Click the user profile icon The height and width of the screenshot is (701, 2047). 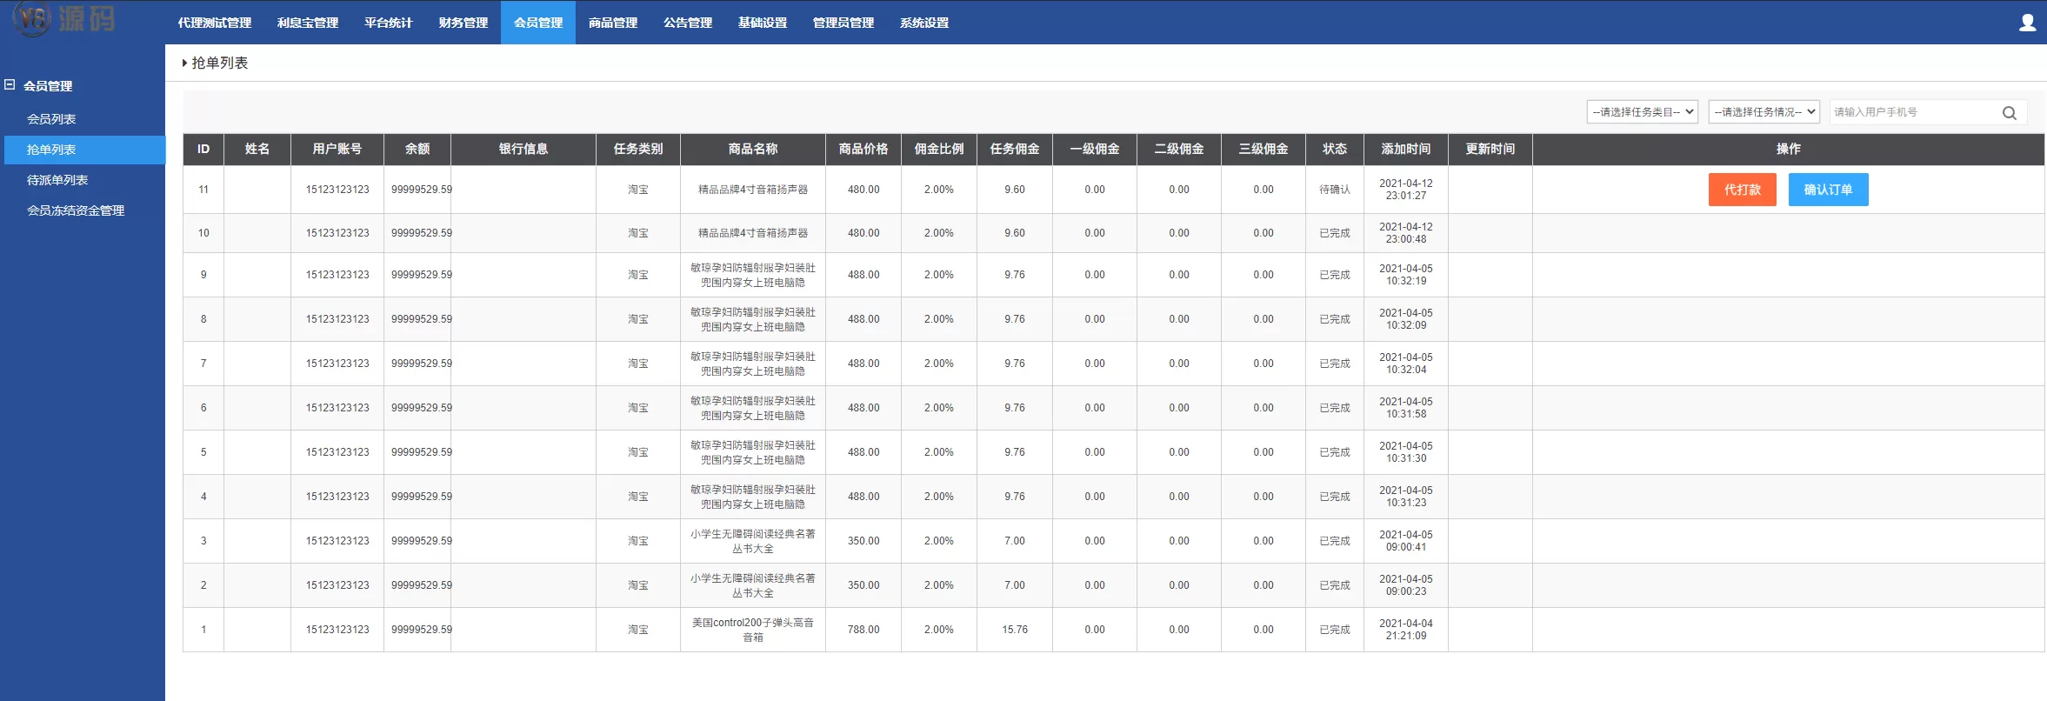point(2027,23)
